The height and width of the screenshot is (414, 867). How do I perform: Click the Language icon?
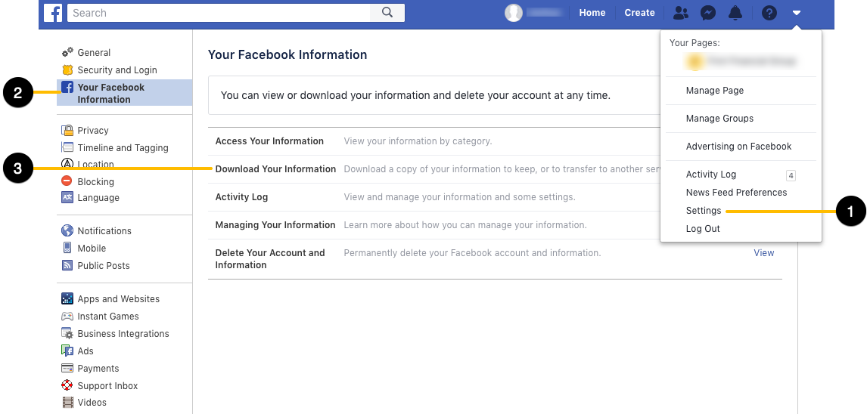(67, 198)
